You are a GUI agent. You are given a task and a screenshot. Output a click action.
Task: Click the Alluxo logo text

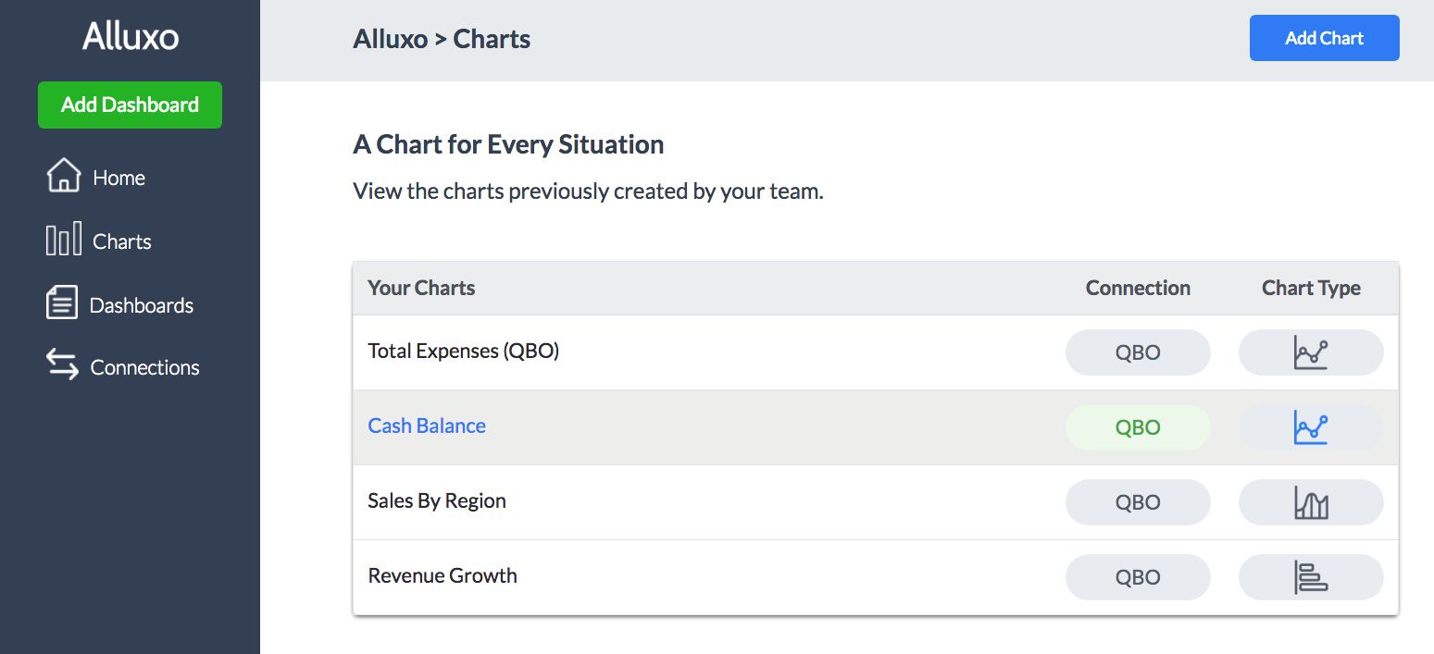pos(131,37)
